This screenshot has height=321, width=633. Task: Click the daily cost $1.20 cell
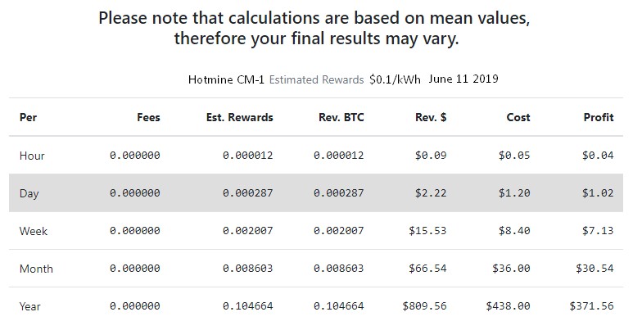point(514,193)
